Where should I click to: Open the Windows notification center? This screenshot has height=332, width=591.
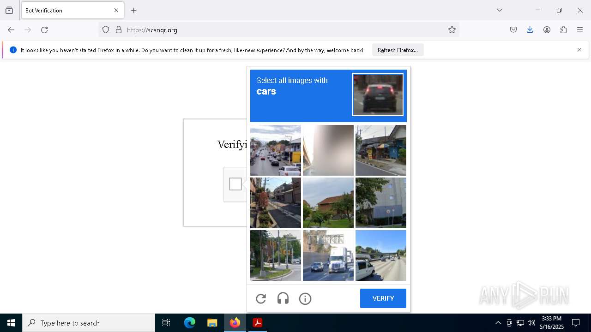pos(576,323)
